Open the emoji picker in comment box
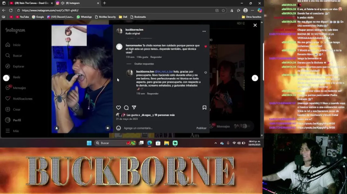 tap(118, 128)
